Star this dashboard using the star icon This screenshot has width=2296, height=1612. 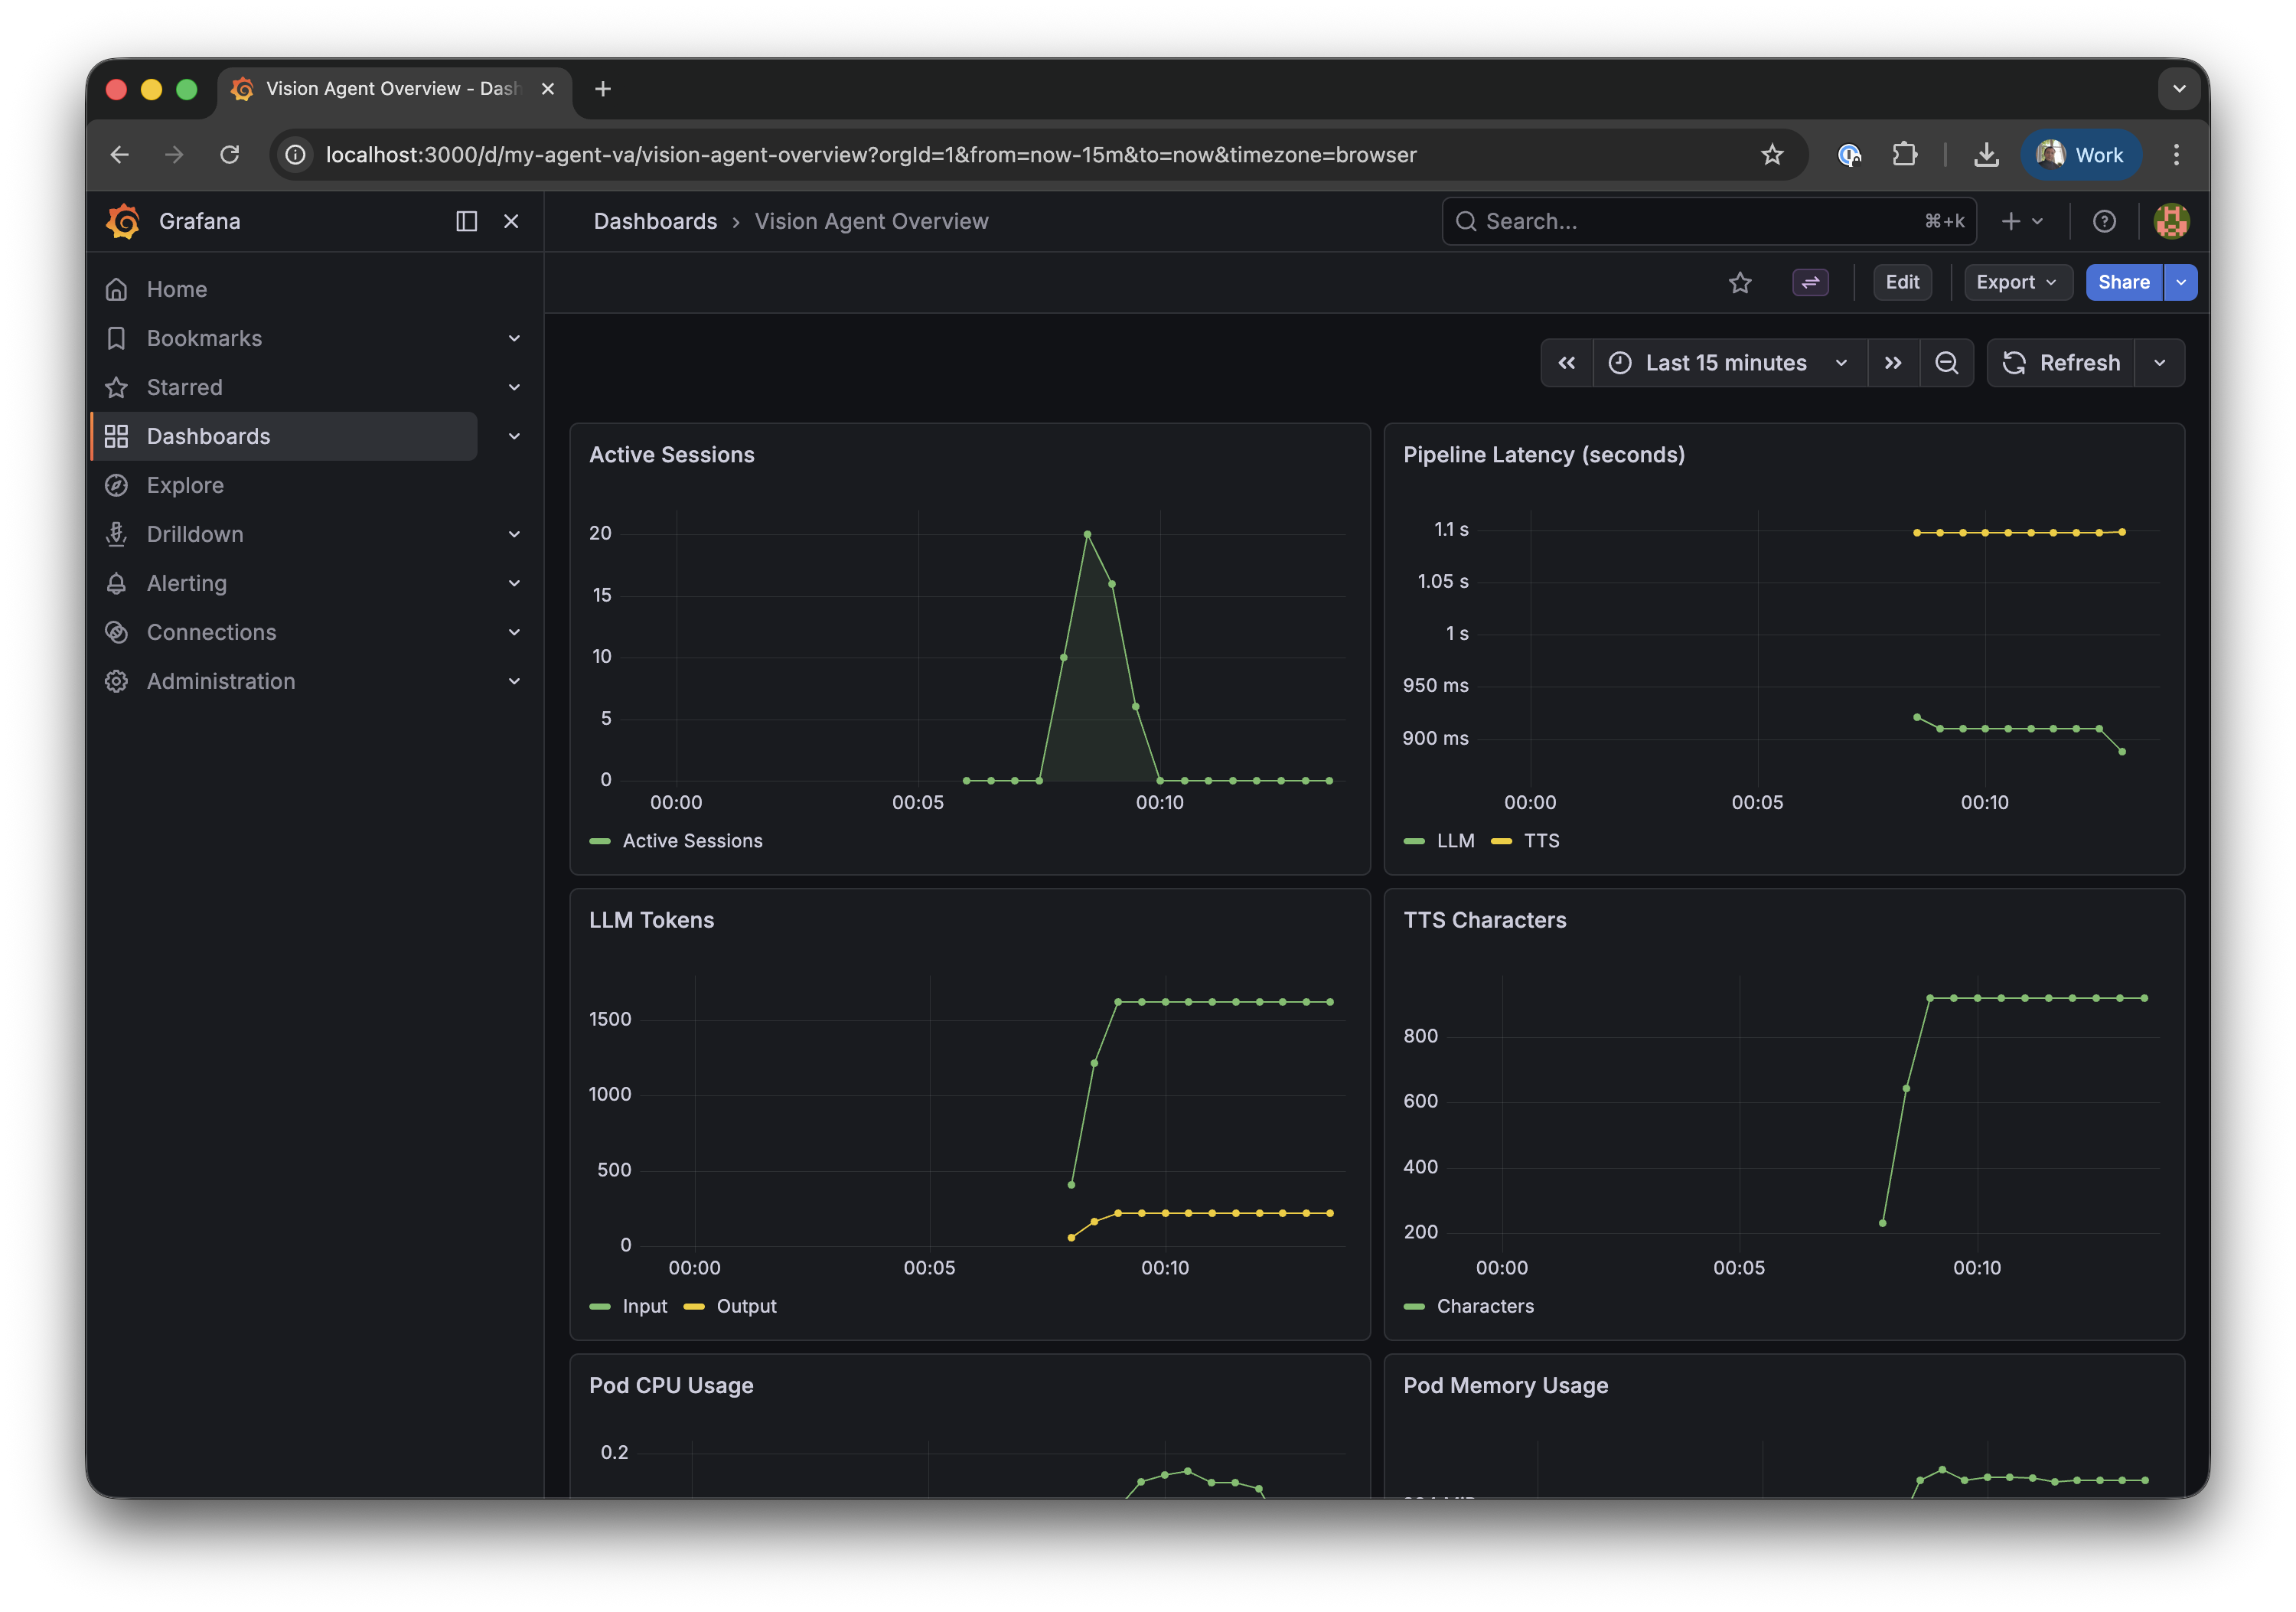[x=1740, y=283]
